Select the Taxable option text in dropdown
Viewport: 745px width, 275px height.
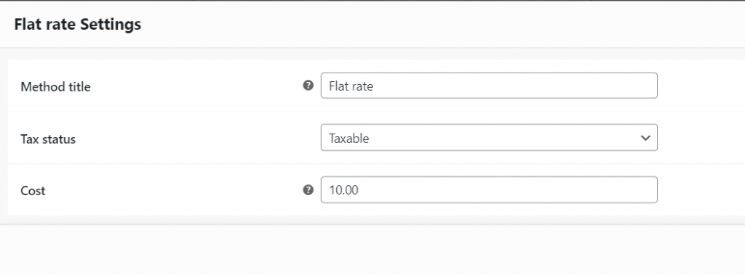(x=348, y=139)
